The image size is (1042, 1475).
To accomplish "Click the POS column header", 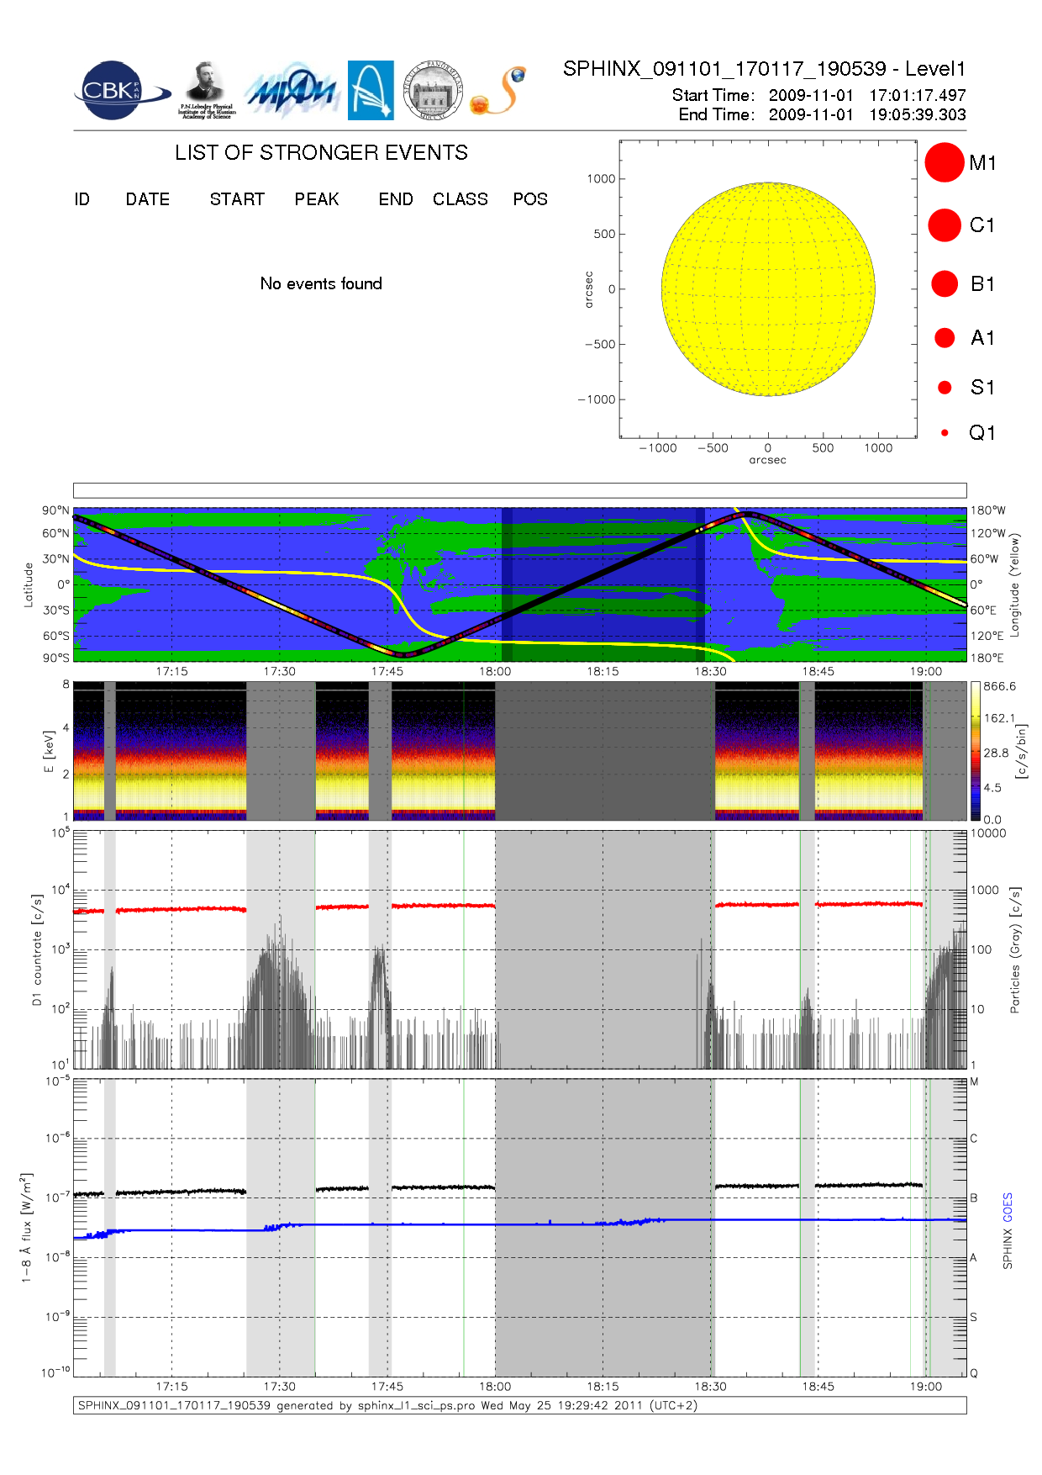I will [x=530, y=199].
